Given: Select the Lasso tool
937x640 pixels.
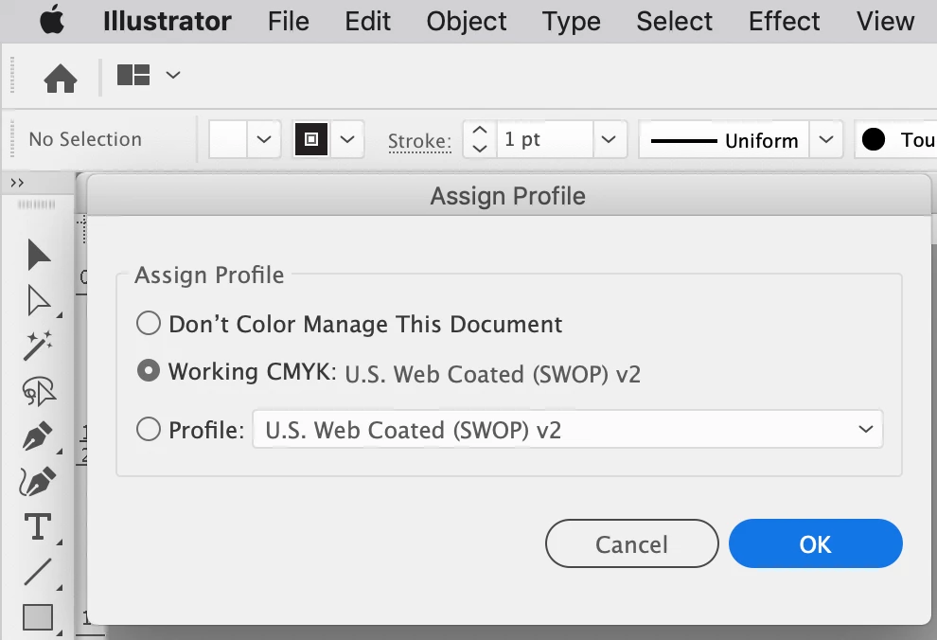Looking at the screenshot, I should pos(39,391).
